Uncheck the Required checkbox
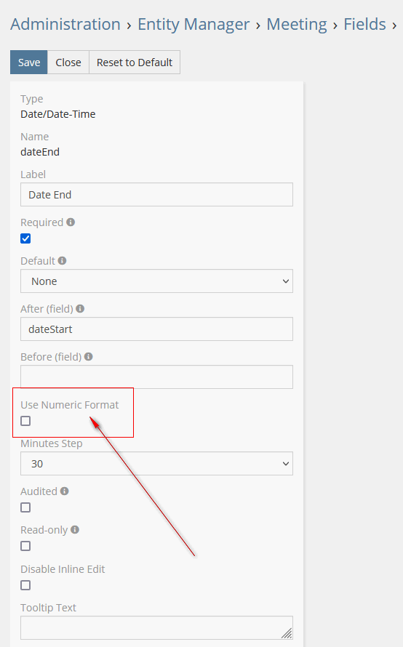 [25, 238]
